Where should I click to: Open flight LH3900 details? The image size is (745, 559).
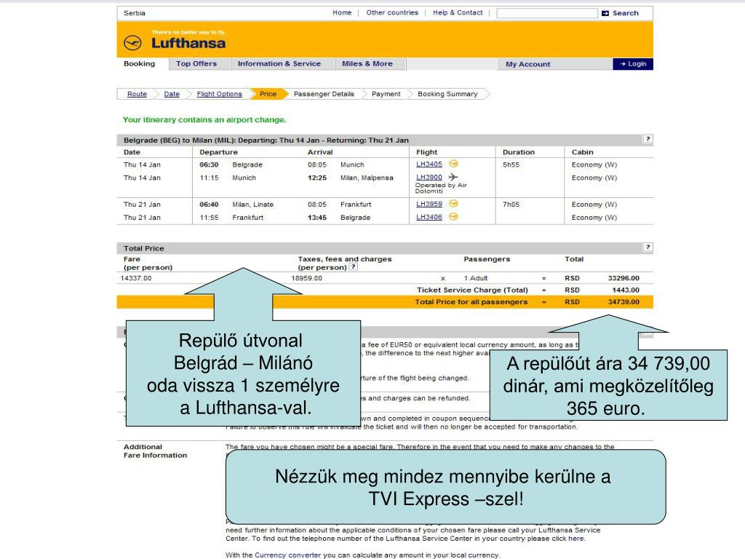pos(429,178)
